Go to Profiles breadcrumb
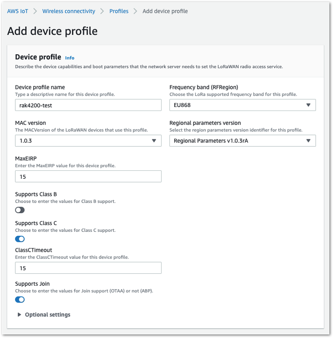 (x=119, y=11)
